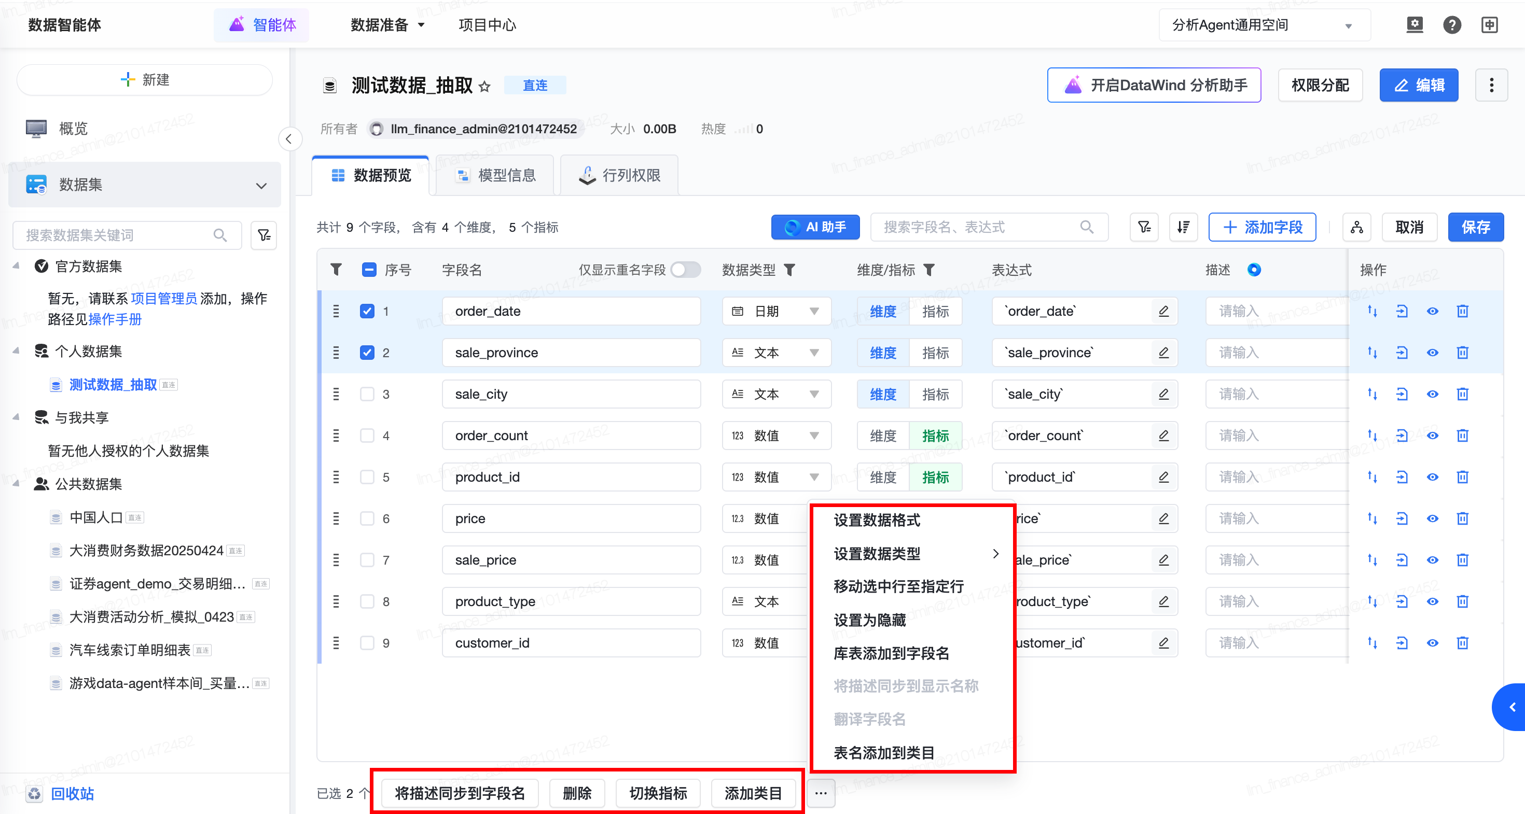Click the copy-field icon for order_count row
The width and height of the screenshot is (1525, 814).
point(1401,436)
